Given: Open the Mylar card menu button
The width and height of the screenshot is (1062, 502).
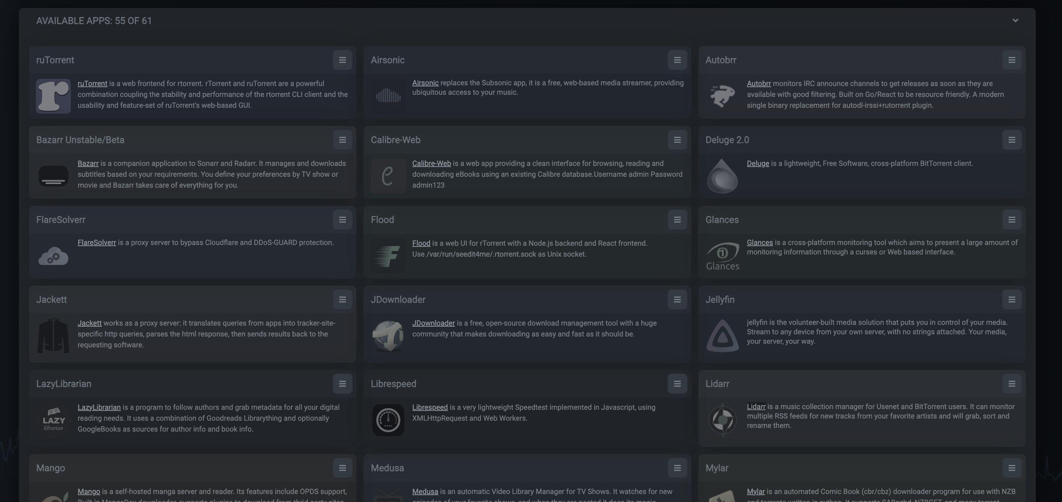Looking at the screenshot, I should coord(1012,468).
